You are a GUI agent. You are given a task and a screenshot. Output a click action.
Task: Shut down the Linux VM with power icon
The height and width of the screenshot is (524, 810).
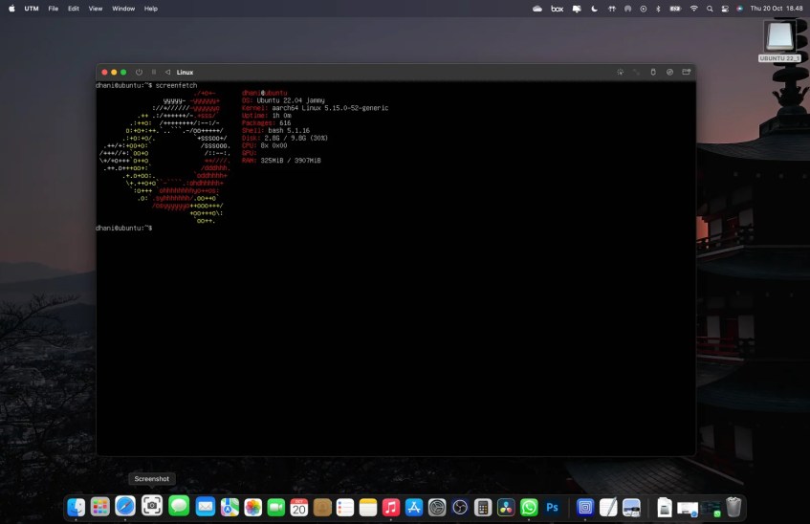coord(139,73)
